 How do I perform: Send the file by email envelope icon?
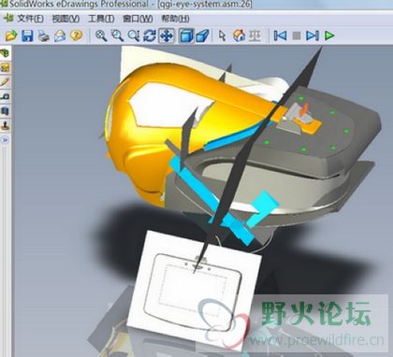click(x=60, y=36)
